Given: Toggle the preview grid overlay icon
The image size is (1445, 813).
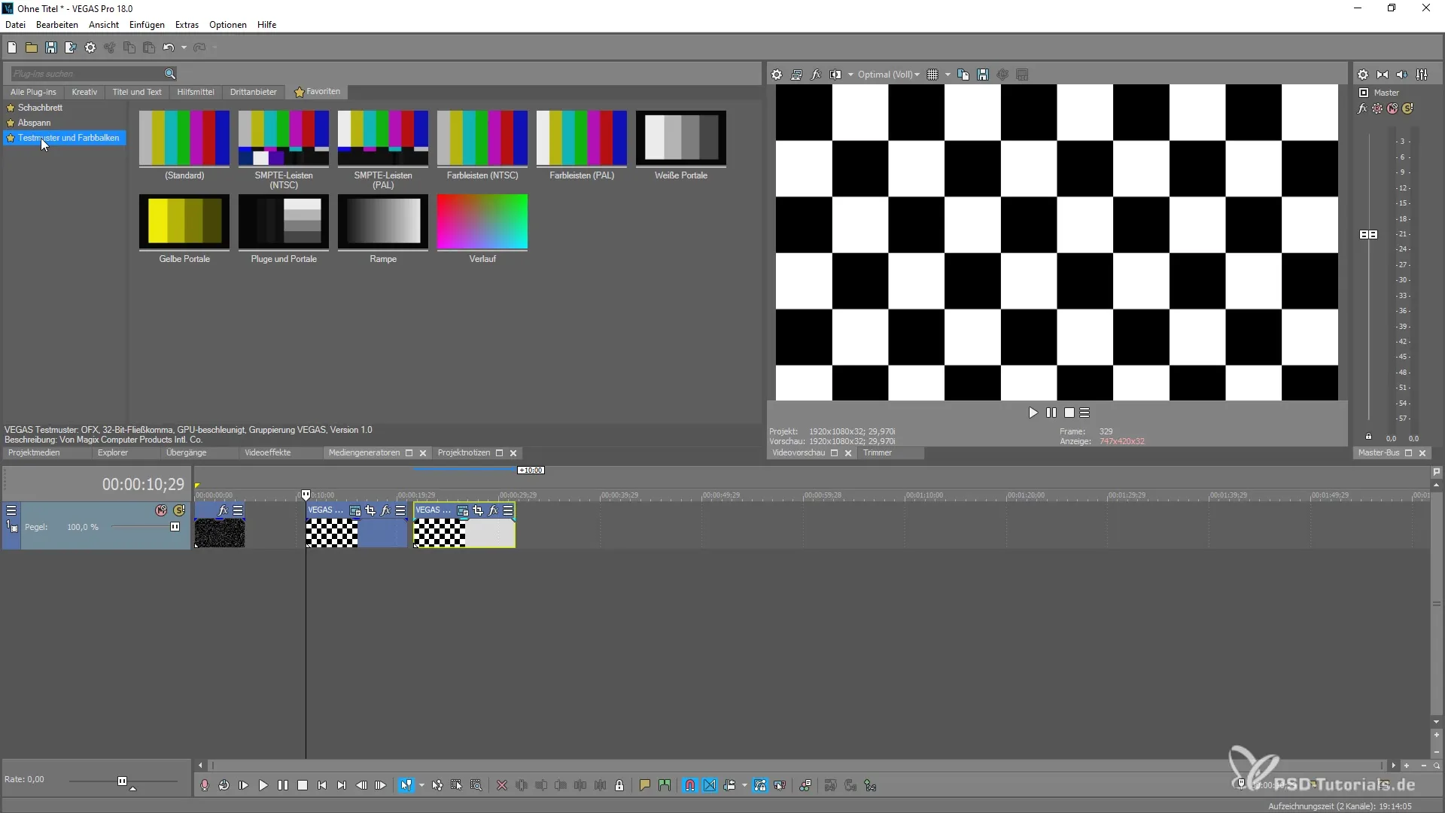Looking at the screenshot, I should 932,75.
